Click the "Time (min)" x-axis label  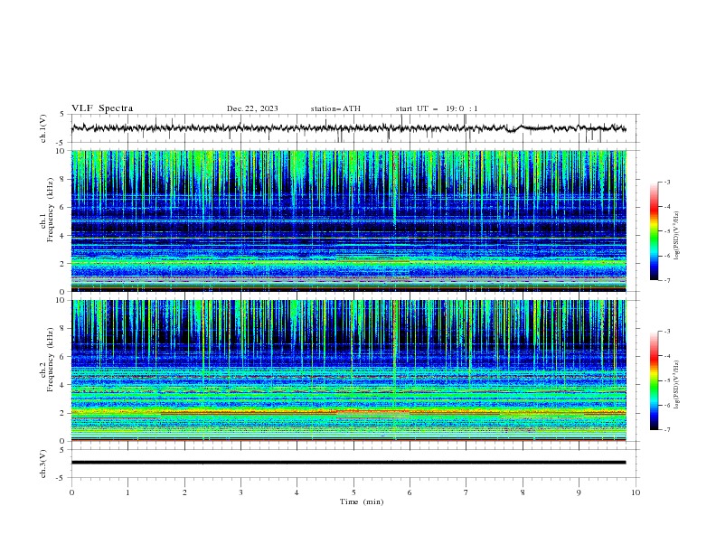point(362,501)
